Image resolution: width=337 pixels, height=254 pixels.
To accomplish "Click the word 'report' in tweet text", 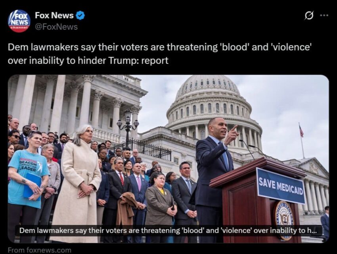I will pyautogui.click(x=155, y=61).
